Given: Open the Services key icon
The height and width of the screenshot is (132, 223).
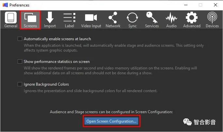Looking at the screenshot, I should (x=152, y=18).
